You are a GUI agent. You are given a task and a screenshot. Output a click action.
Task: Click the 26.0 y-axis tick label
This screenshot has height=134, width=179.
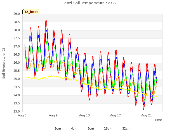pyautogui.click(x=17, y=63)
